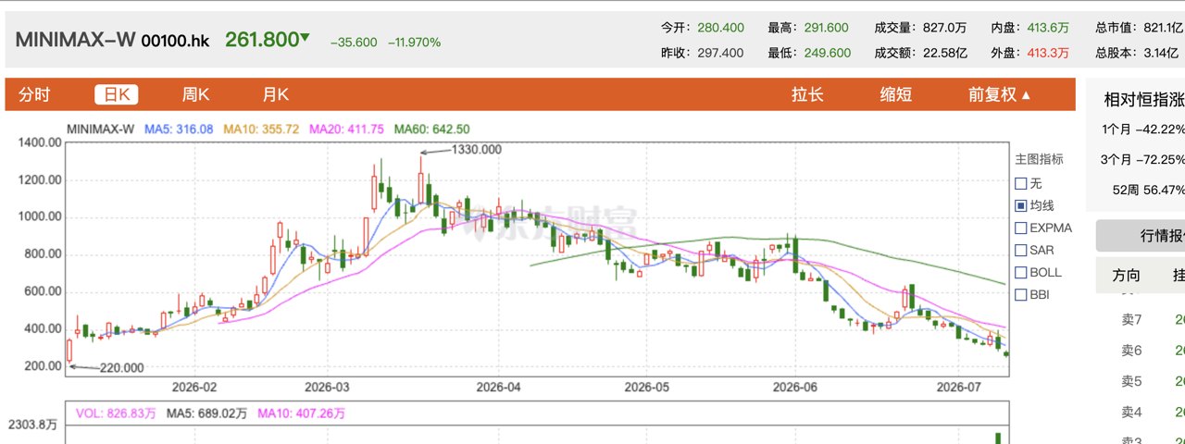Image resolution: width=1185 pixels, height=444 pixels.
Task: Click the green down-triangle beside the price
Action: point(306,38)
